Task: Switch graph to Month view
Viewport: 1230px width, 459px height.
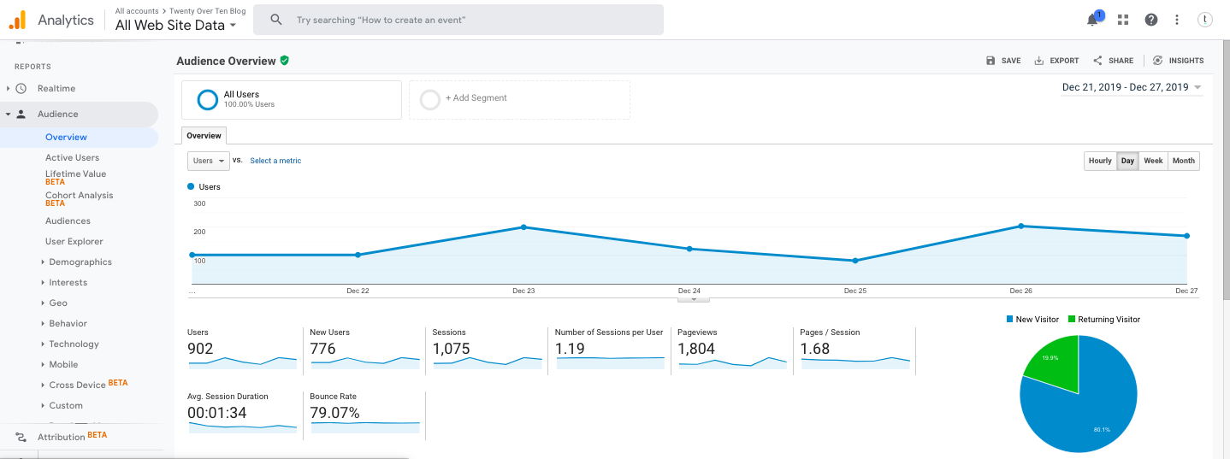Action: pos(1183,161)
